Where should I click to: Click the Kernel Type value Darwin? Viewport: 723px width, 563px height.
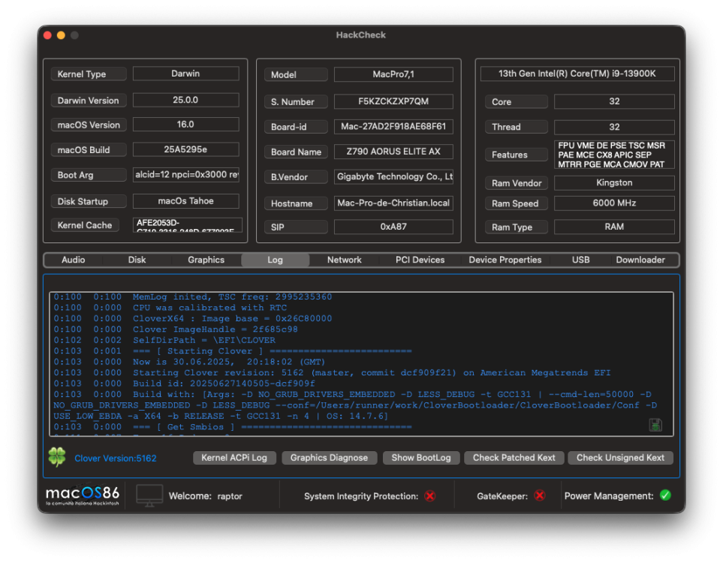tap(186, 74)
